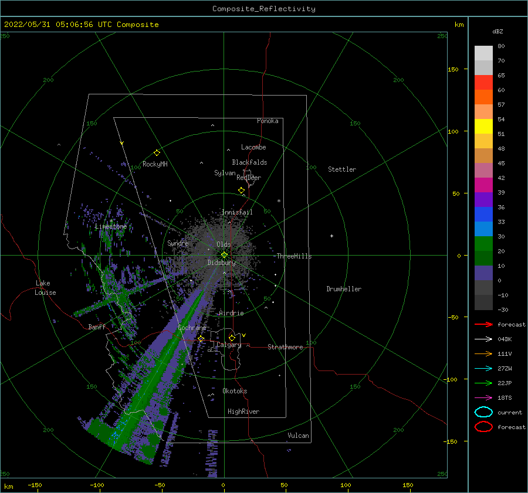Click the Ponoka map label
Image resolution: width=528 pixels, height=493 pixels.
click(x=268, y=121)
